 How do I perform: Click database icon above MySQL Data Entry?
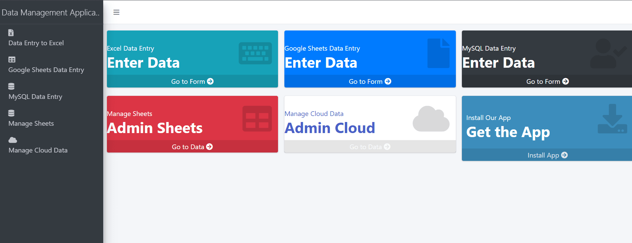coord(11,86)
